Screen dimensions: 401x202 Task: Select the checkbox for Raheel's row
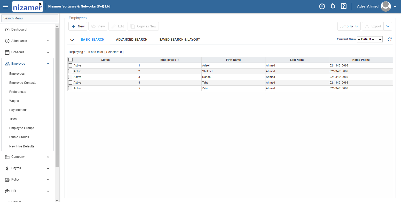[x=70, y=77]
